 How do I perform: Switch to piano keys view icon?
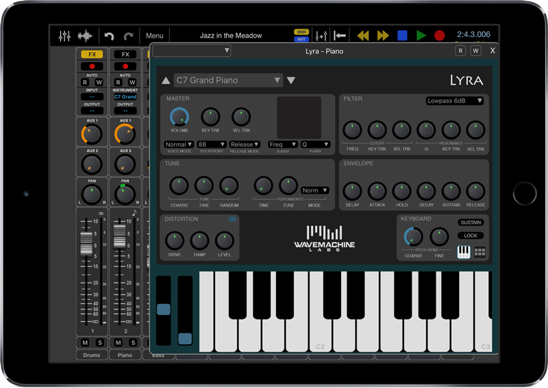464,252
